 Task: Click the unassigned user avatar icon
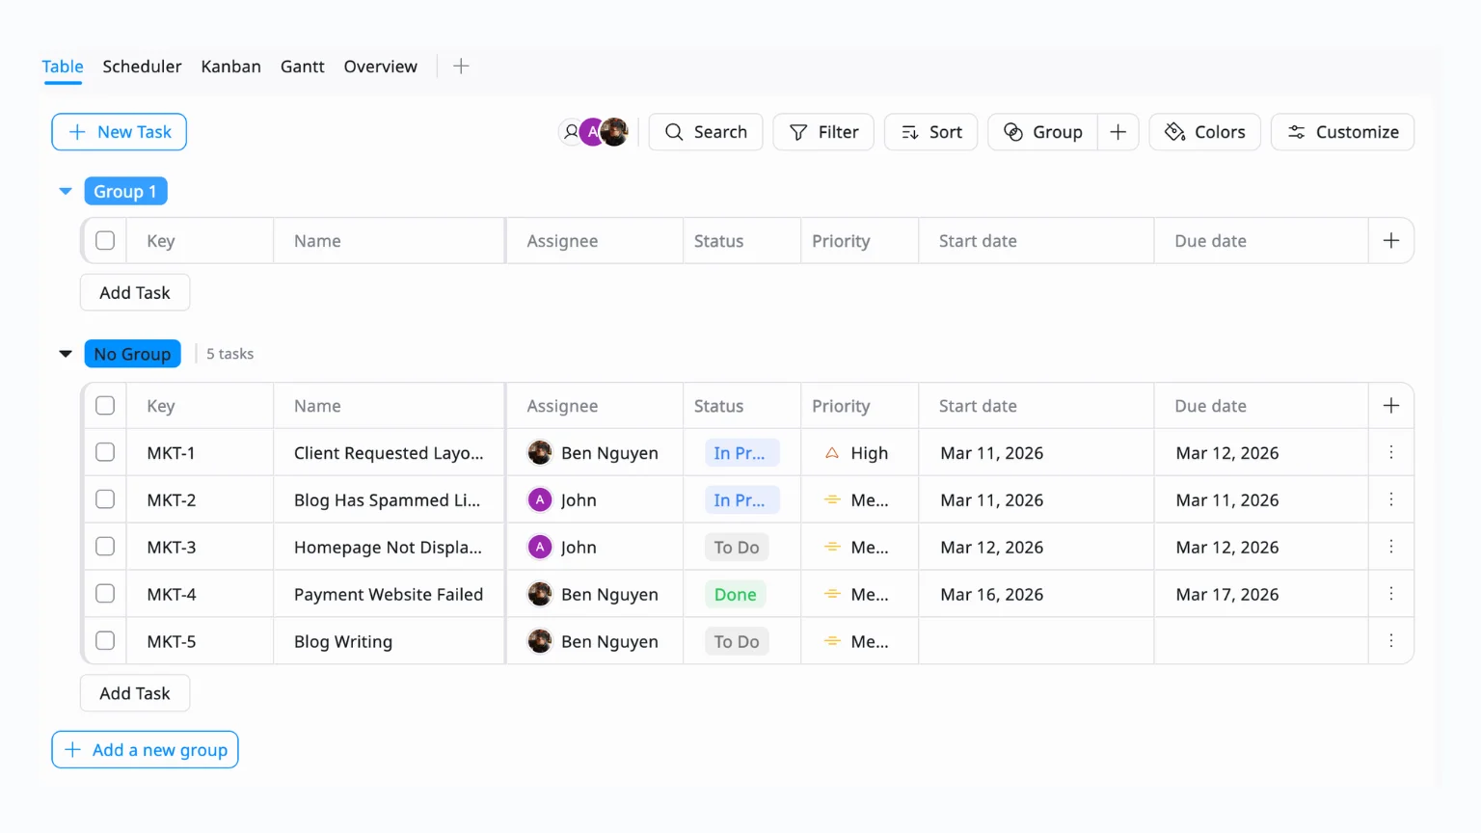(571, 132)
